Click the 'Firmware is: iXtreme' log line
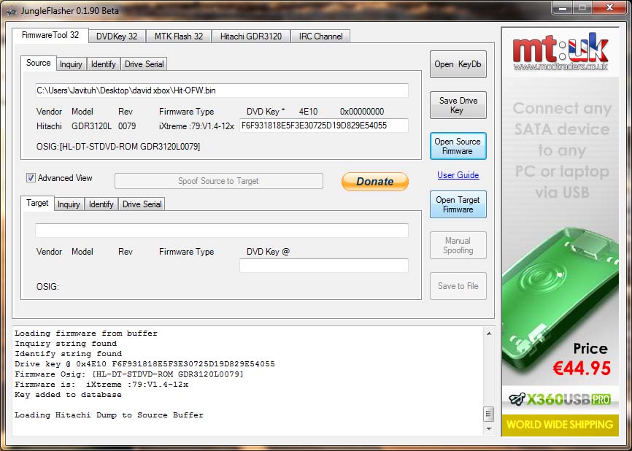Viewport: 632px width, 451px height. point(101,385)
